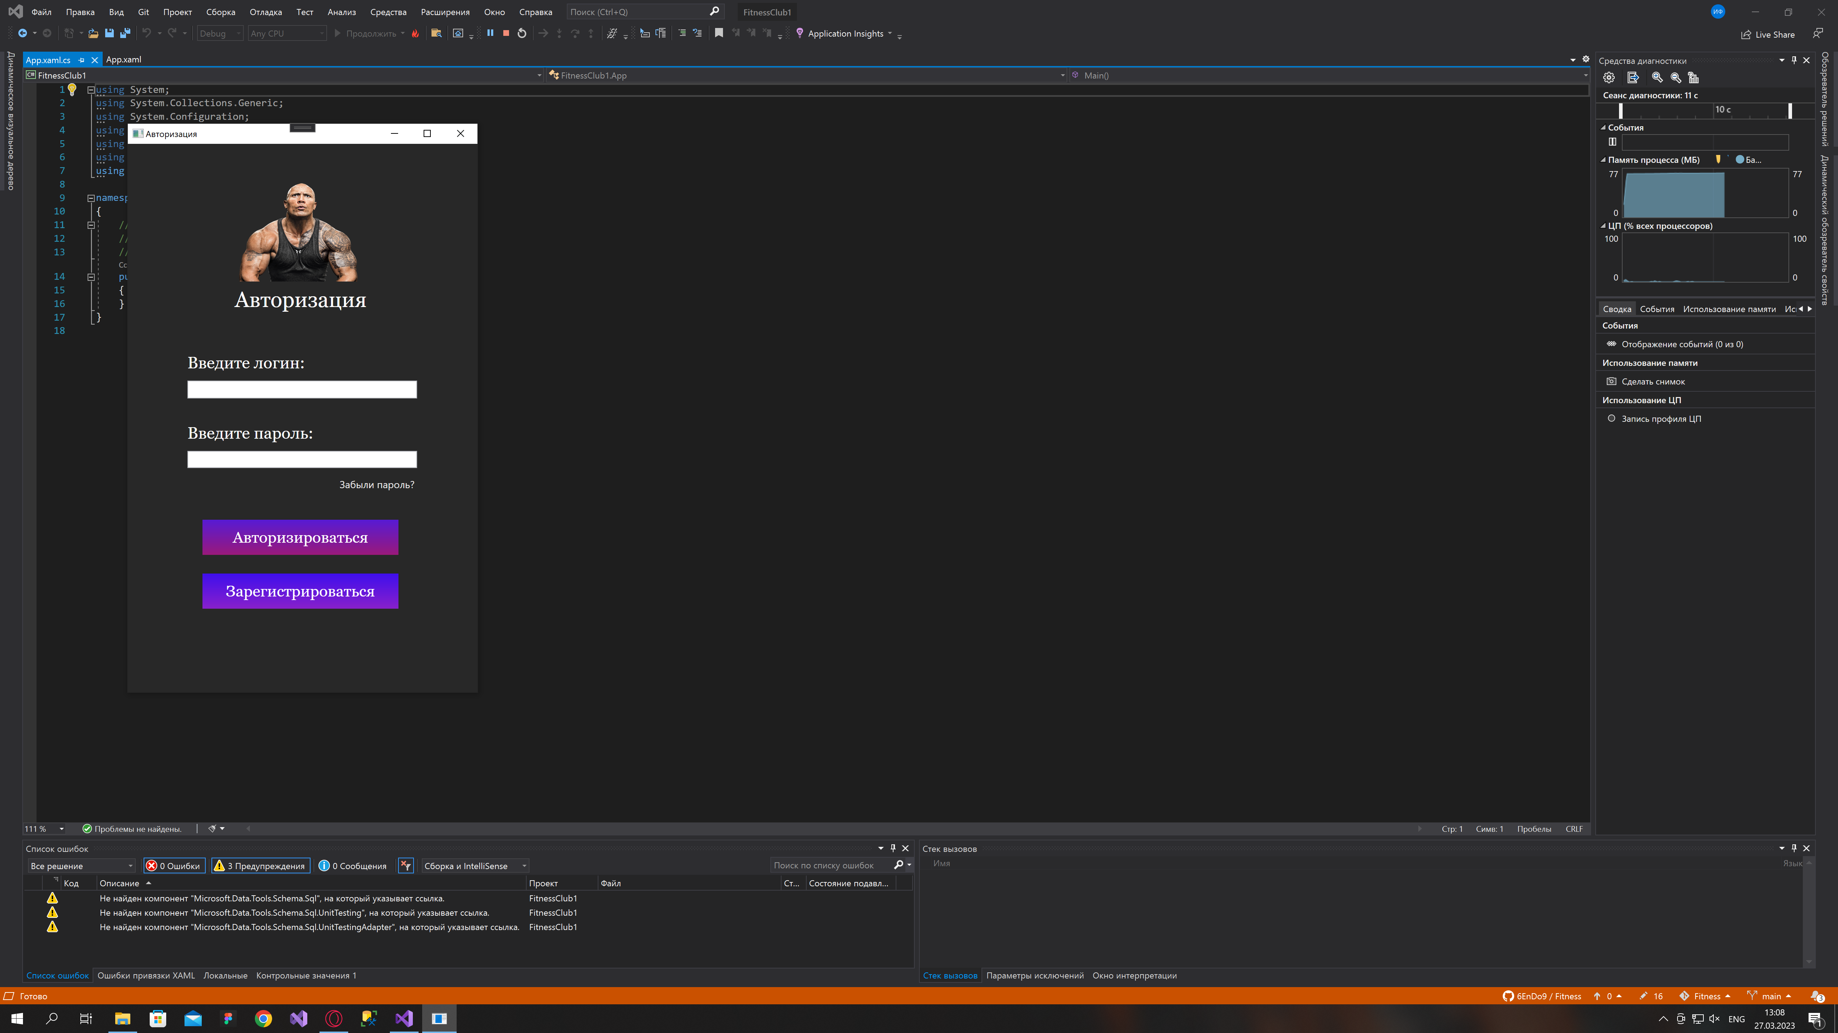Screen dimensions: 1838x1033
Task: Pause debugging with the Break All icon
Action: pos(490,33)
